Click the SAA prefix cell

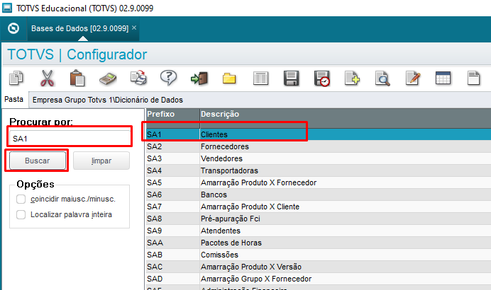[x=172, y=243]
